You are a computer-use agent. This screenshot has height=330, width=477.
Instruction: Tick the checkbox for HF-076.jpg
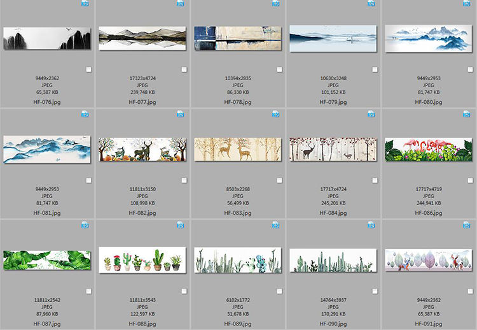(x=88, y=69)
